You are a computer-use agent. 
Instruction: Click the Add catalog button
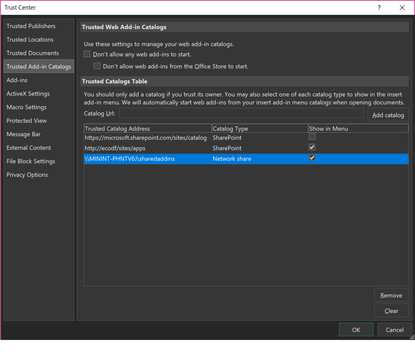[x=388, y=115]
